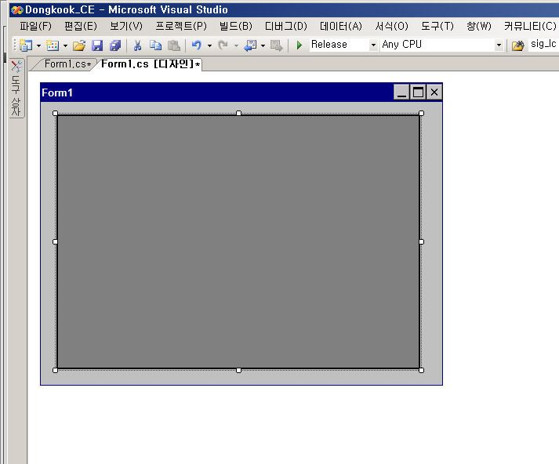Click the Navigate Backward icon
This screenshot has width=559, height=464.
[250, 45]
